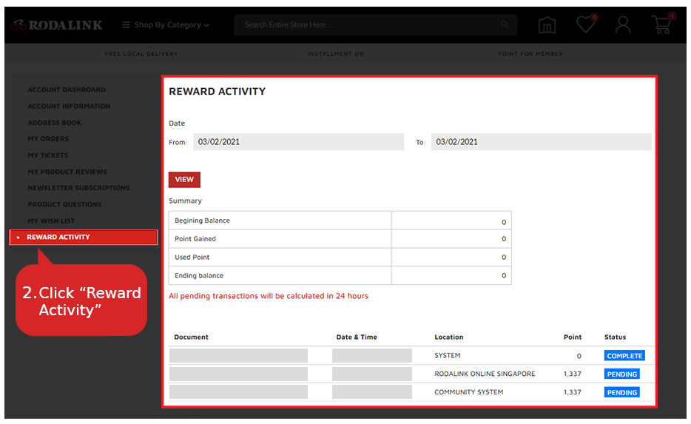The image size is (691, 424).
Task: Open Account Dashboard in sidebar
Action: pos(67,90)
